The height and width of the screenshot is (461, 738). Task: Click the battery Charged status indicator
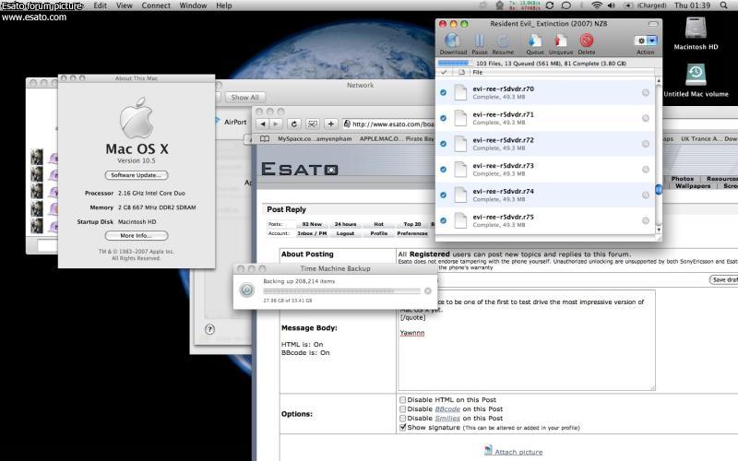click(645, 6)
